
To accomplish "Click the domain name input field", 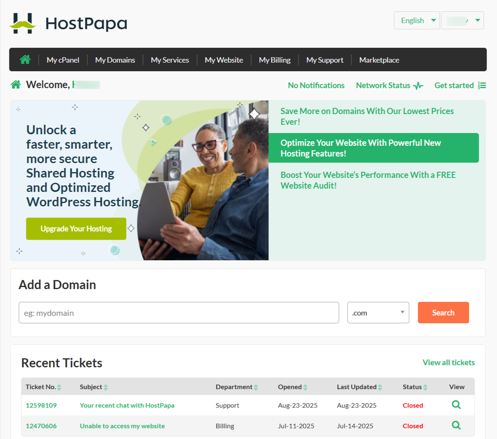I will point(179,313).
